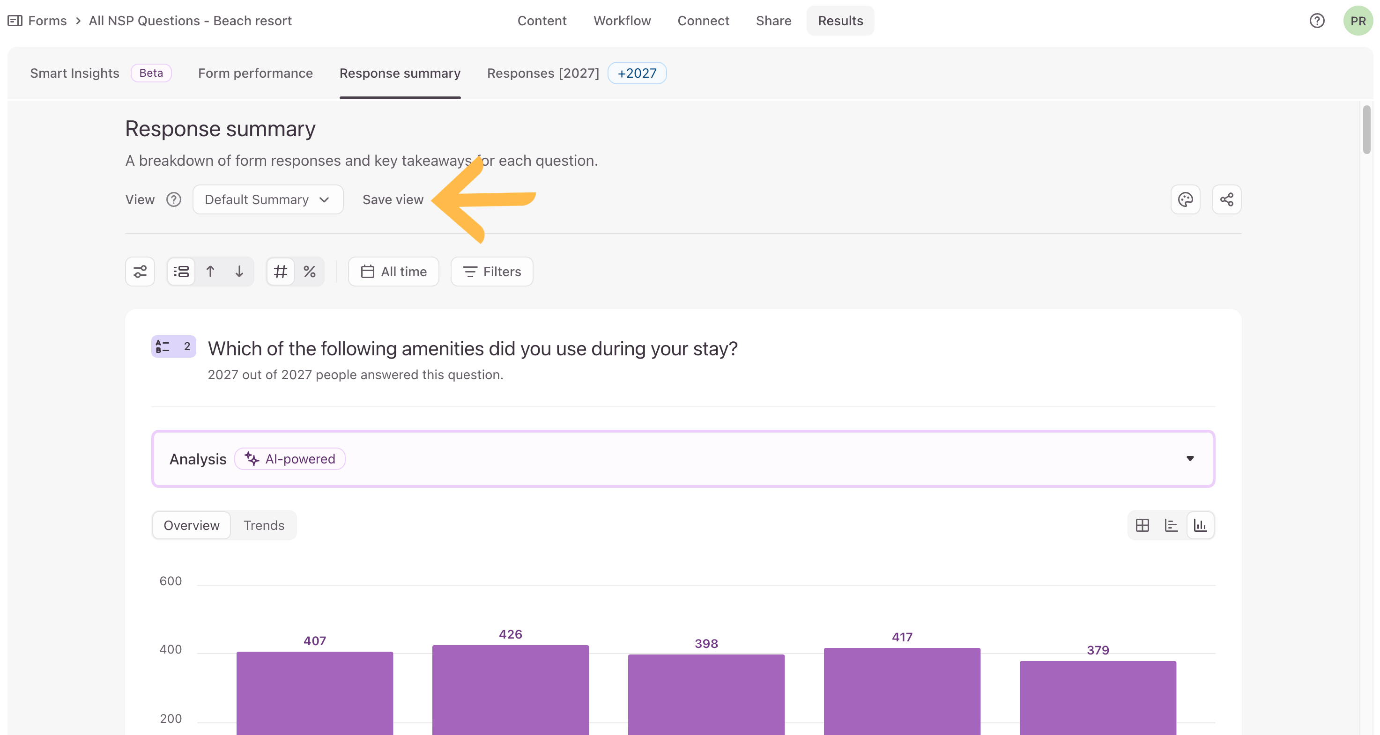Viewport: 1380px width, 735px height.
Task: Click the share summary icon
Action: [1227, 200]
